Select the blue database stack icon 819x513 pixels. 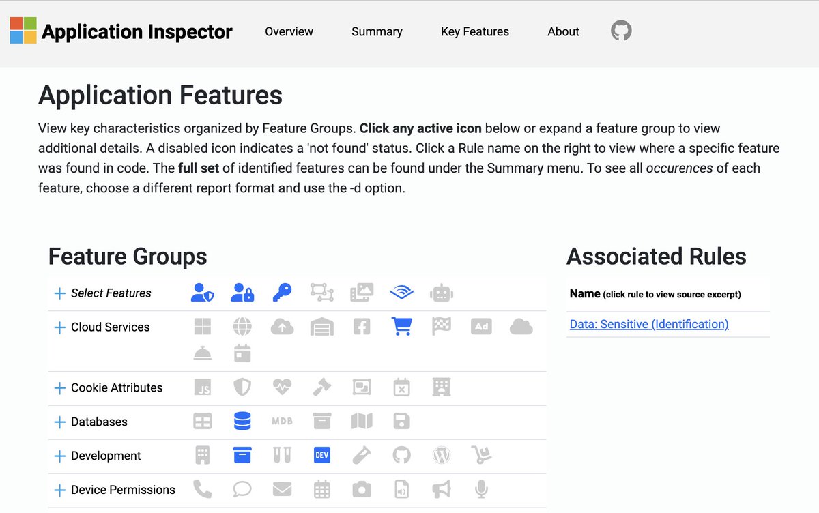coord(242,422)
